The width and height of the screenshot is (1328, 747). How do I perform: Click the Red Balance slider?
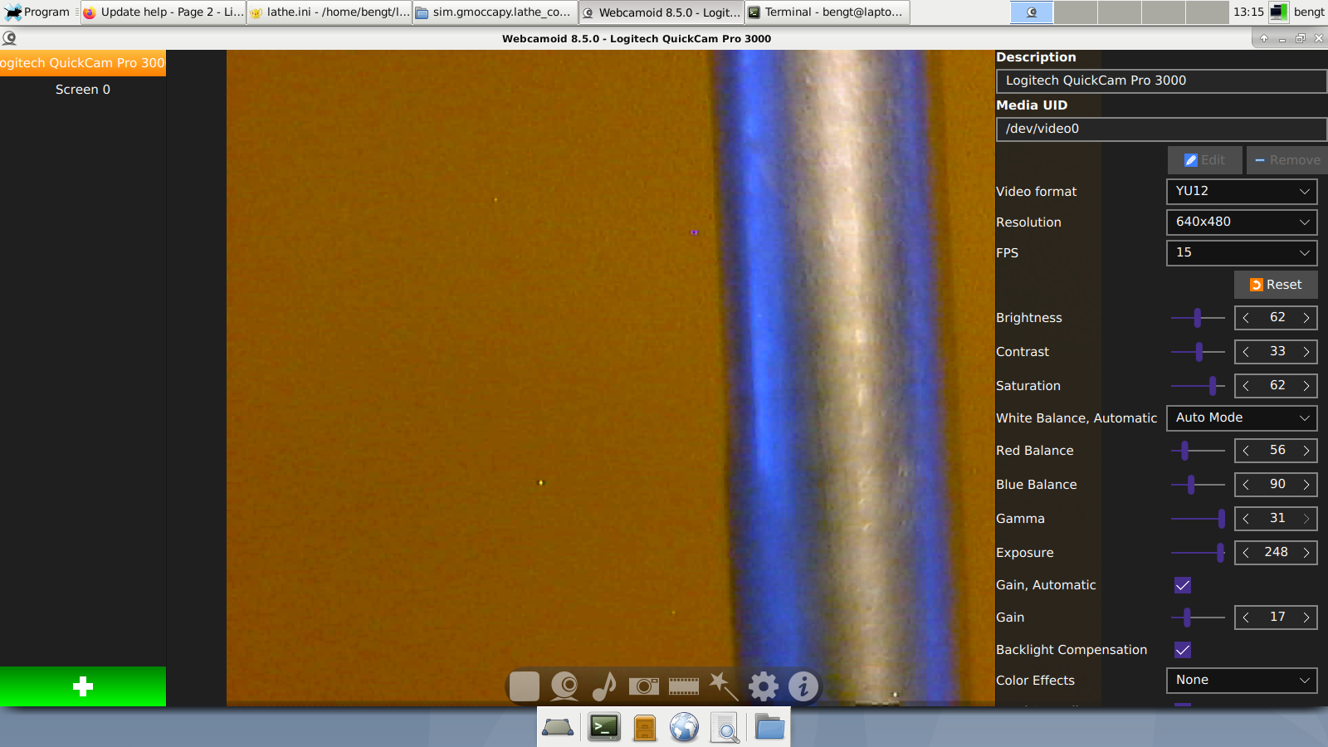(x=1198, y=451)
